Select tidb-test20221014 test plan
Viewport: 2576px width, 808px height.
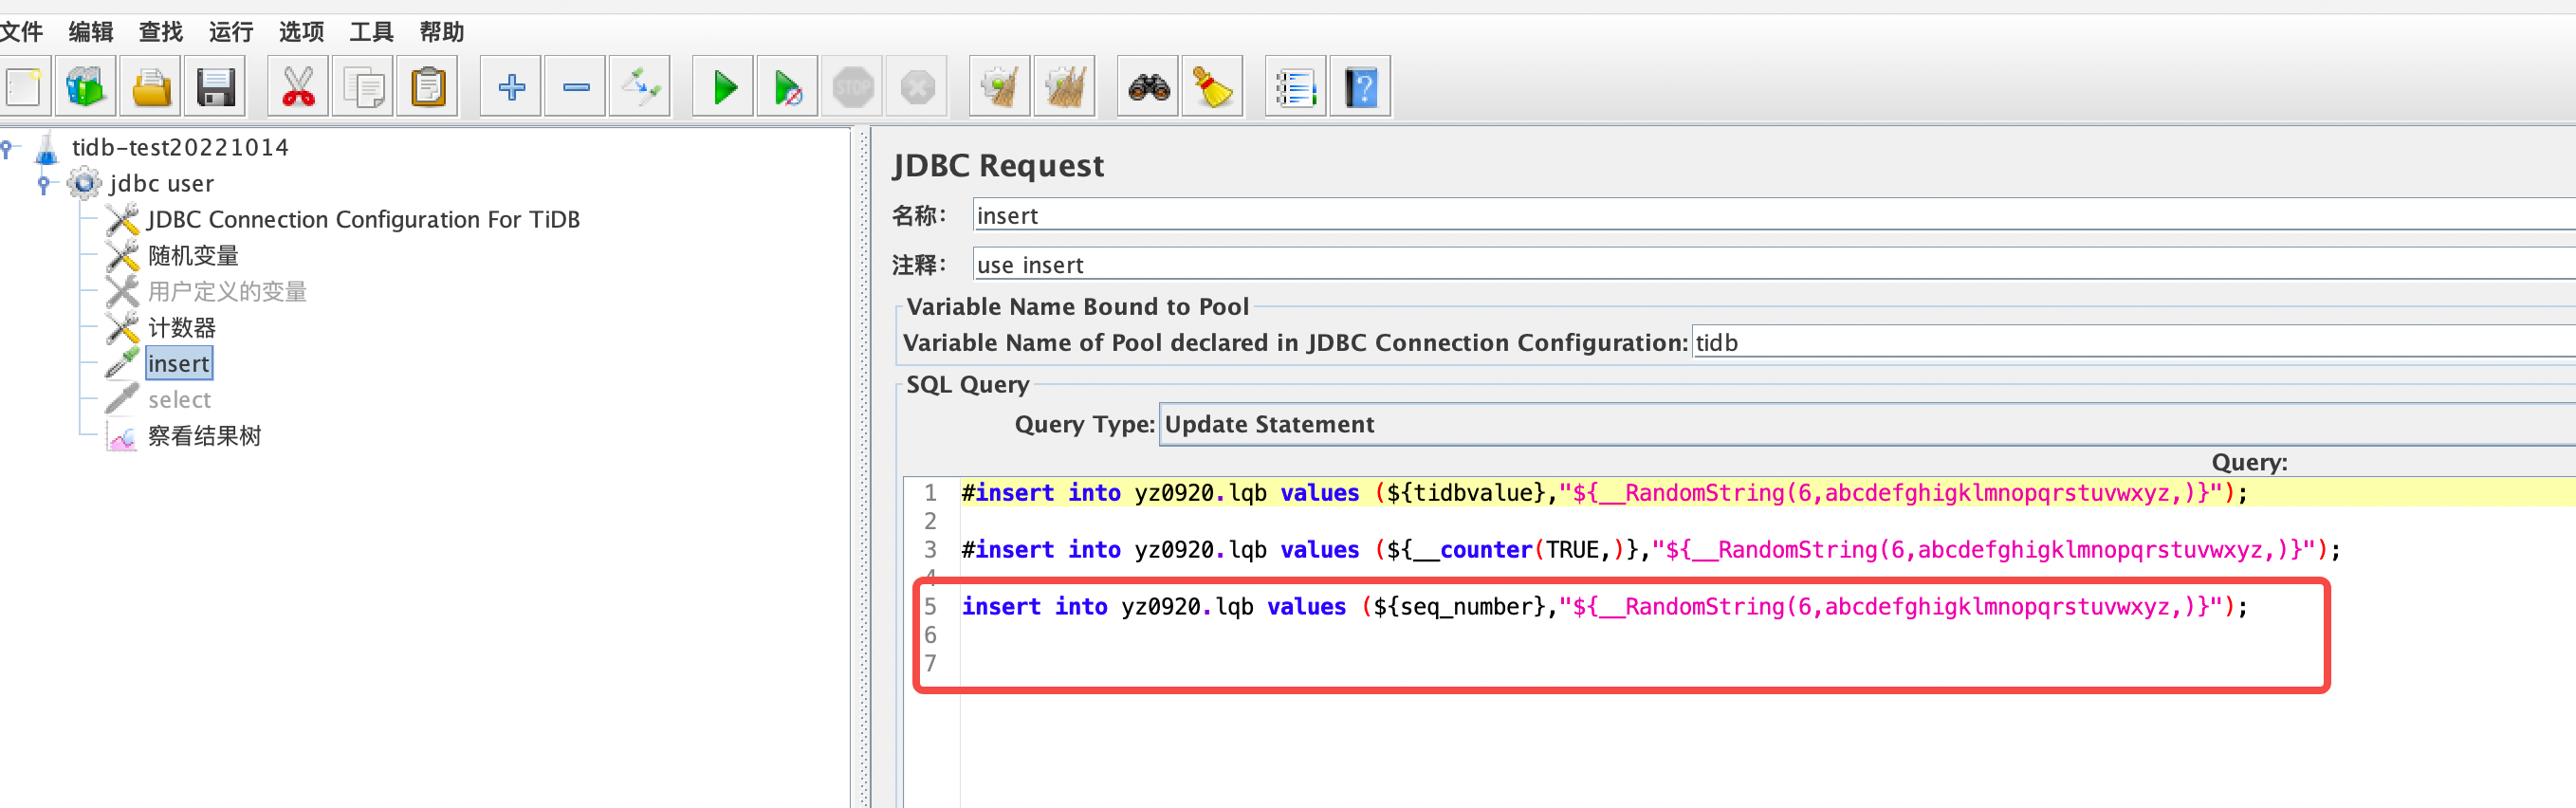(x=180, y=148)
